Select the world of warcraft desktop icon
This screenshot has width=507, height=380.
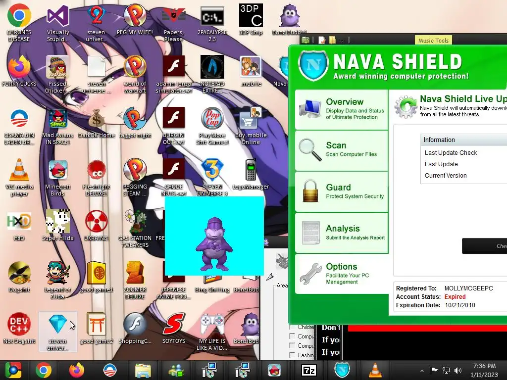[x=135, y=74]
